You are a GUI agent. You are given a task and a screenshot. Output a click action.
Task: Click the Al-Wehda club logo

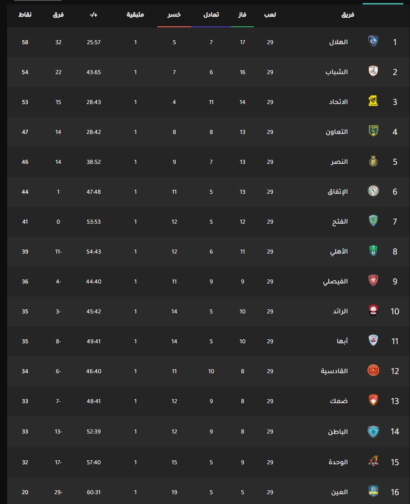(x=373, y=461)
